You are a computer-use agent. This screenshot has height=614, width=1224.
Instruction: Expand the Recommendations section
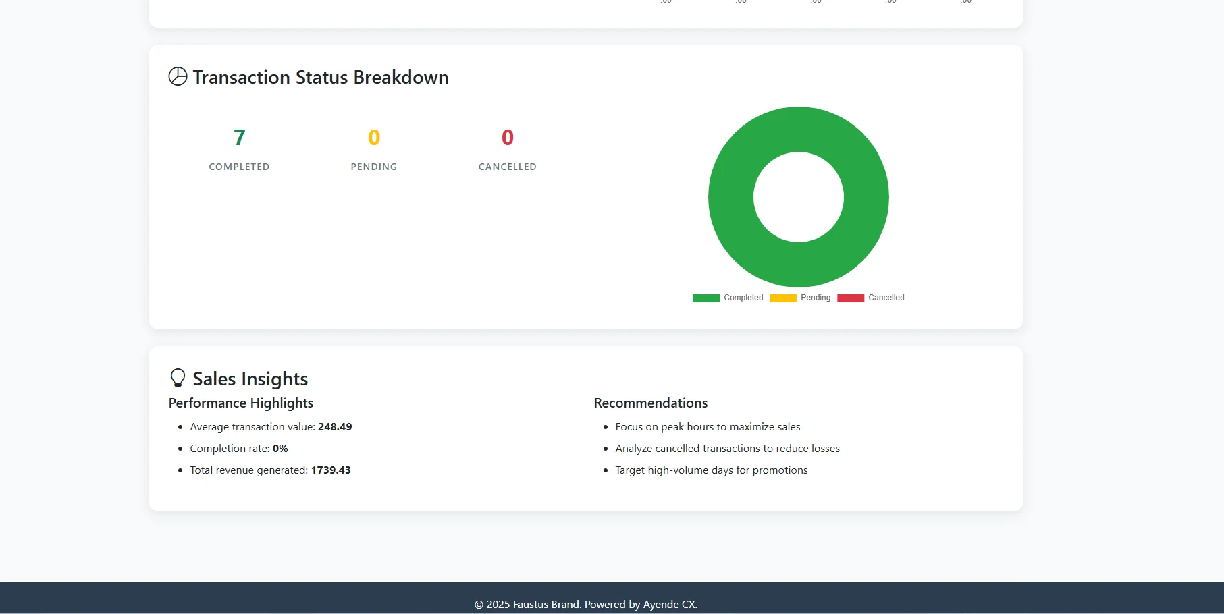coord(650,403)
